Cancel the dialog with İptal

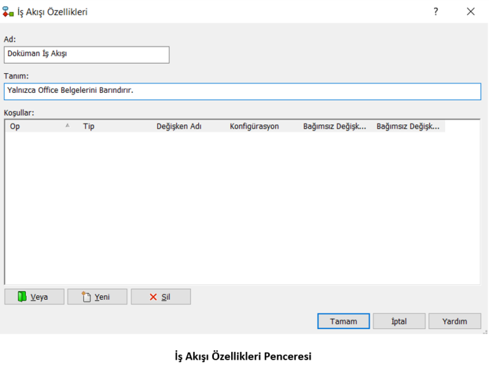(x=399, y=321)
